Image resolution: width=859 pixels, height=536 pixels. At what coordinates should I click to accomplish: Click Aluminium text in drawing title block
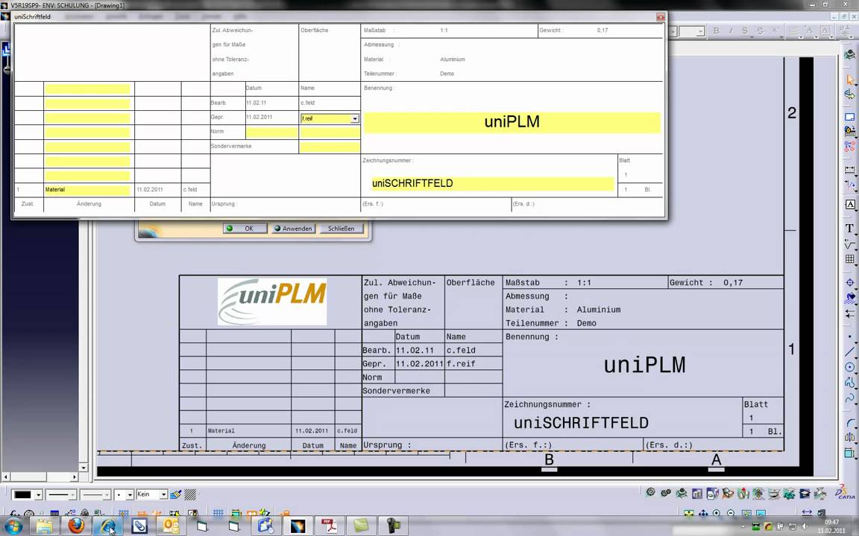599,310
